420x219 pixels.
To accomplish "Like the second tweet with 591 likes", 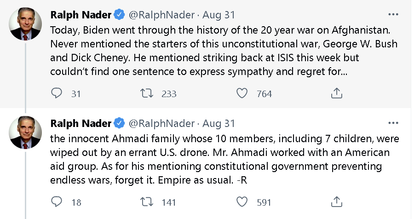I will coord(242,202).
